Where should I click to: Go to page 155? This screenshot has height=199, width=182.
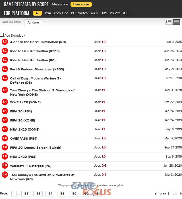[x=26, y=194]
